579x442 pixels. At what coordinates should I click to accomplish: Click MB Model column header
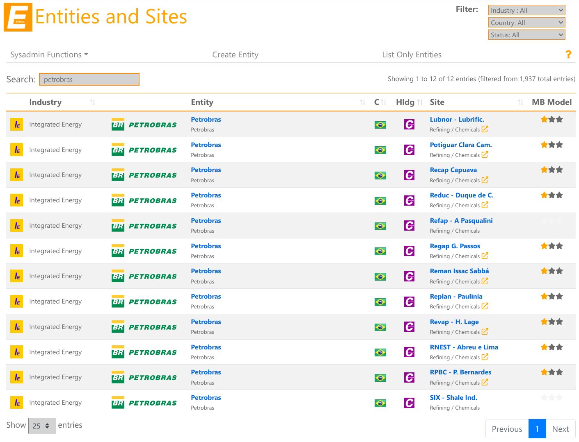(x=552, y=102)
